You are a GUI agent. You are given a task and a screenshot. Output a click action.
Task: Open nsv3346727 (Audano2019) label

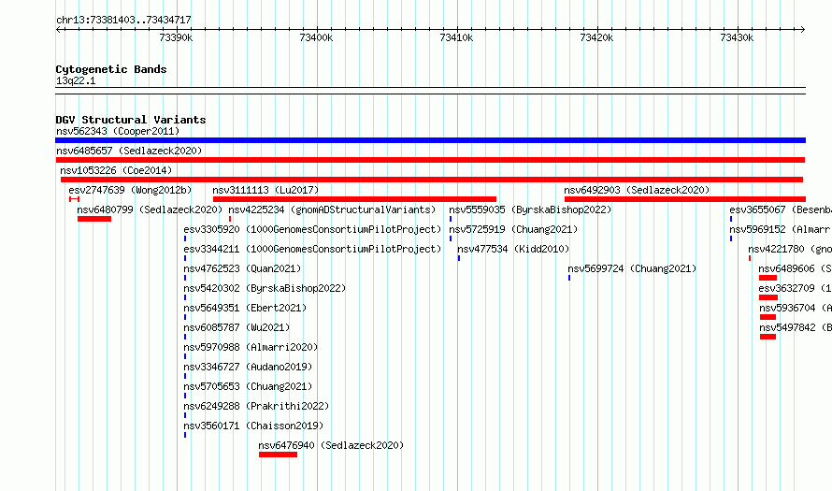pyautogui.click(x=248, y=367)
